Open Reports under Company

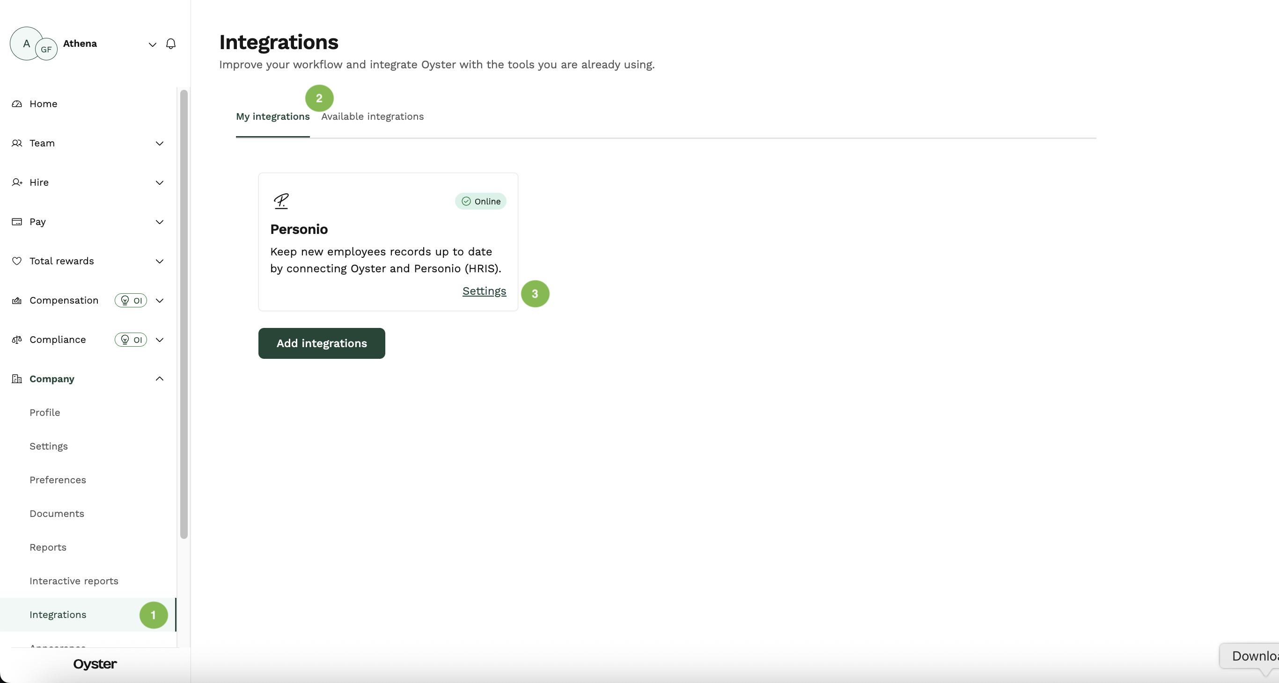[48, 547]
